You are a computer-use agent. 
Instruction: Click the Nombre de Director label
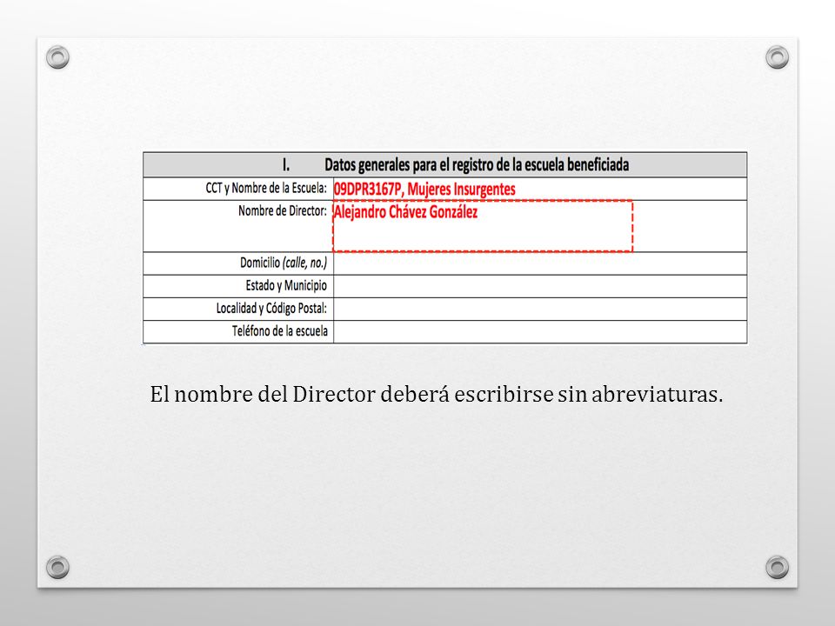[x=282, y=210]
